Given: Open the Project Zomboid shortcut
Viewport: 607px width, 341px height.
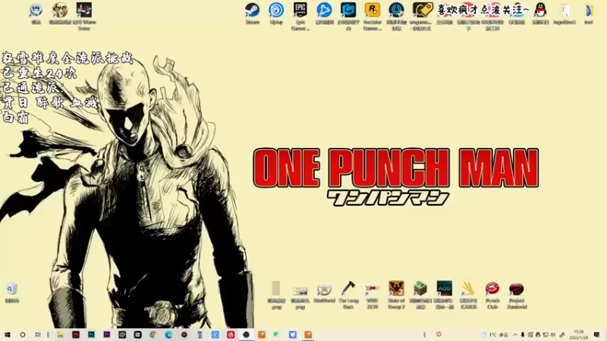Looking at the screenshot, I should (517, 295).
